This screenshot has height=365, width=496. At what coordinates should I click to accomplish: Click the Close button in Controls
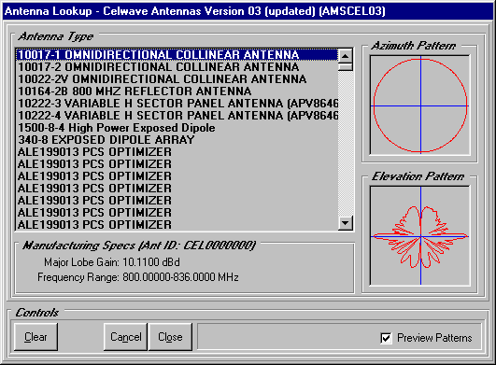(170, 337)
